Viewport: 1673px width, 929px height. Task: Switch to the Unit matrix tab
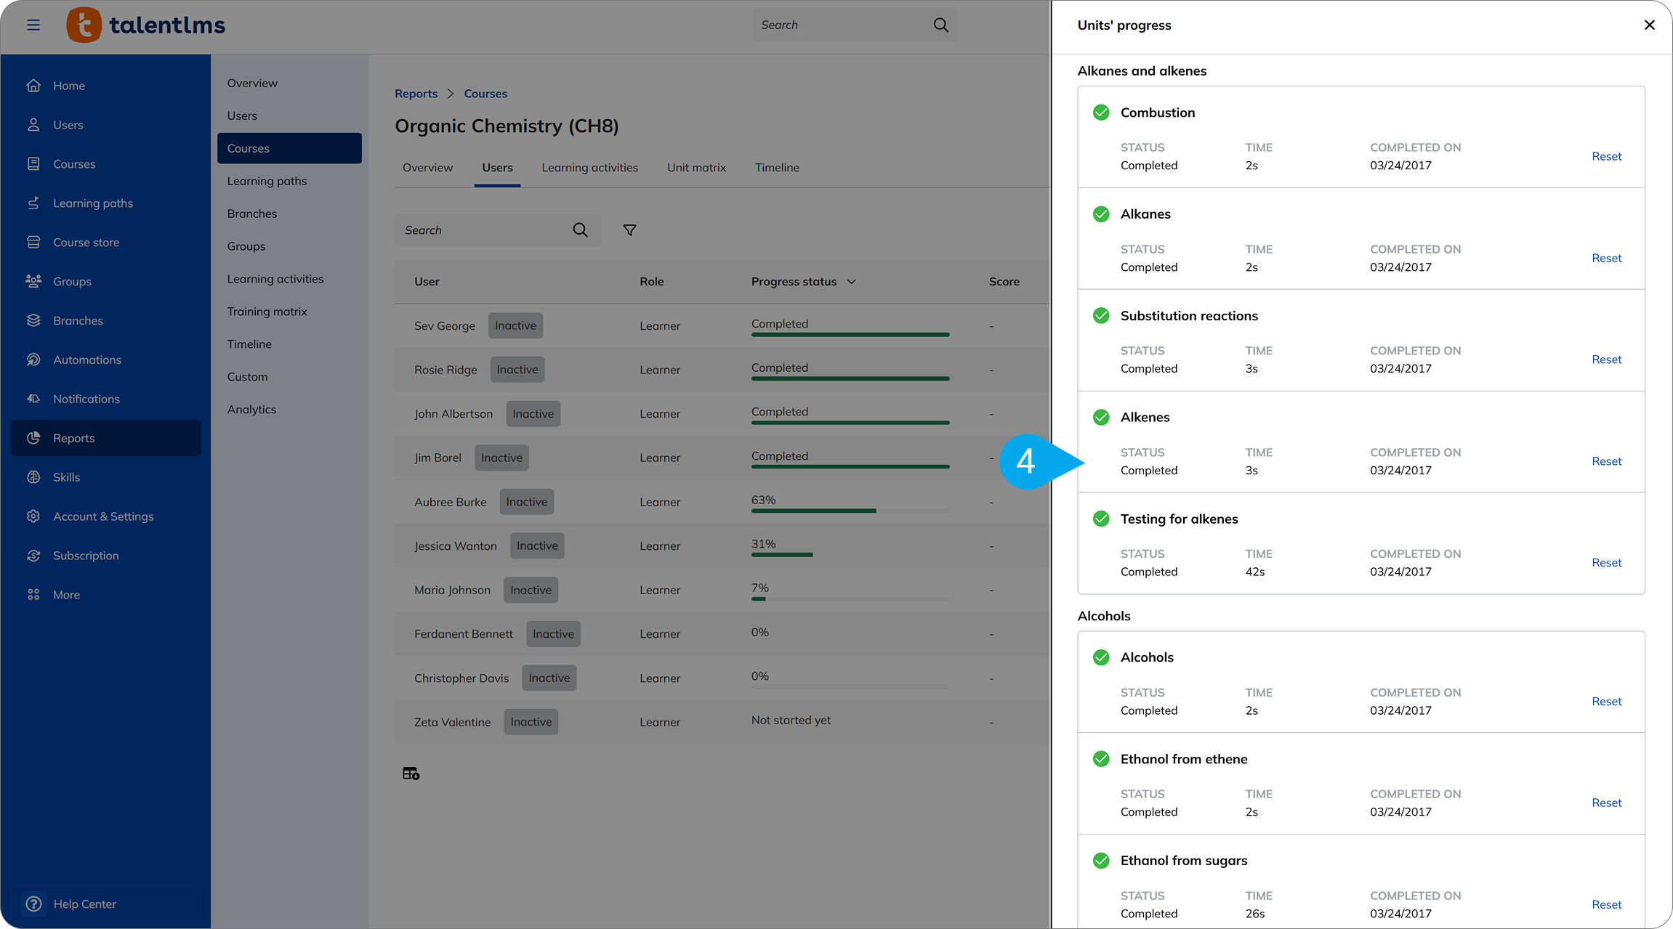coord(696,168)
